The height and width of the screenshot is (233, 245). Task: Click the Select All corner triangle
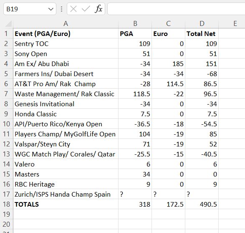tap(8, 24)
